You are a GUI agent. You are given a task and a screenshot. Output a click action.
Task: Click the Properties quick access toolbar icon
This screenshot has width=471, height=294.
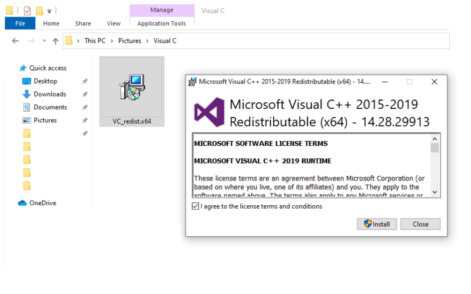point(27,11)
